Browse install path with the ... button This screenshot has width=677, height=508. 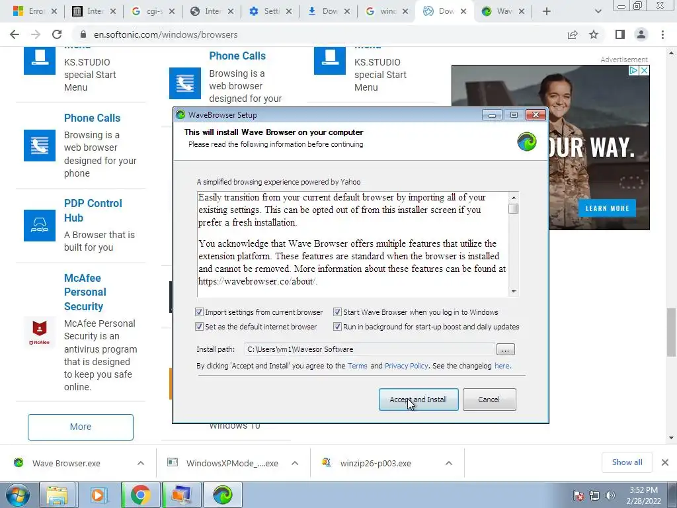(x=506, y=349)
